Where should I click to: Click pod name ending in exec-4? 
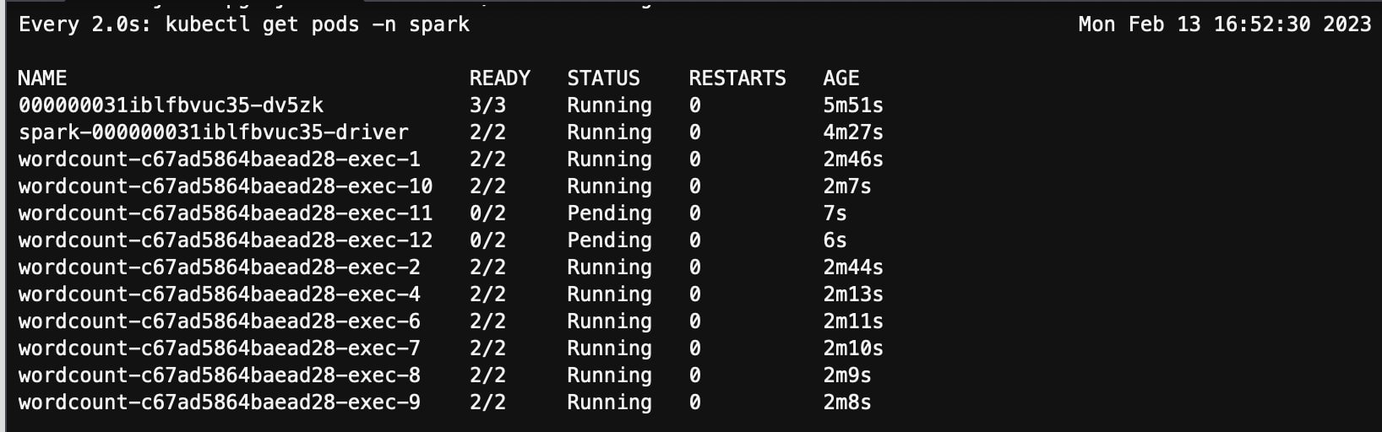pos(220,294)
